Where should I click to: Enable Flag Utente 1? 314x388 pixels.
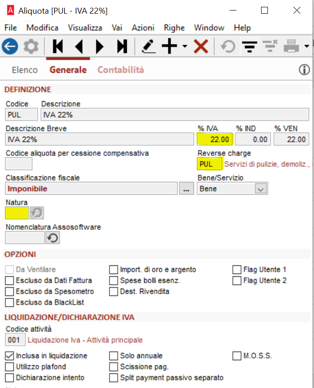[237, 270]
